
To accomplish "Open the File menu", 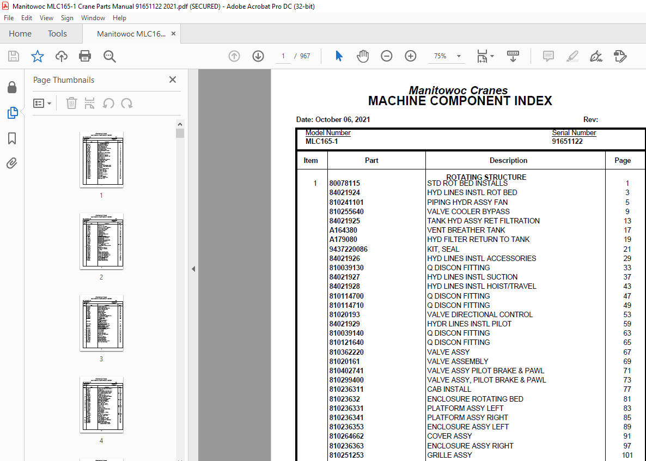I will 9,18.
